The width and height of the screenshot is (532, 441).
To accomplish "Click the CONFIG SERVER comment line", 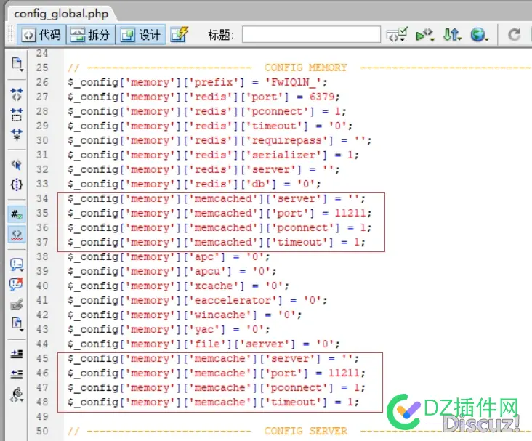I will (299, 432).
